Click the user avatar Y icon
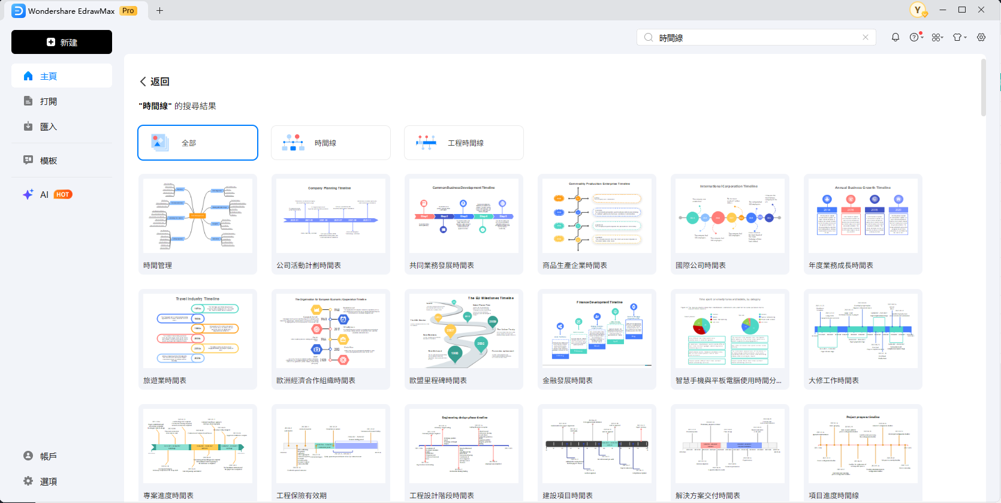1001x503 pixels. click(917, 10)
